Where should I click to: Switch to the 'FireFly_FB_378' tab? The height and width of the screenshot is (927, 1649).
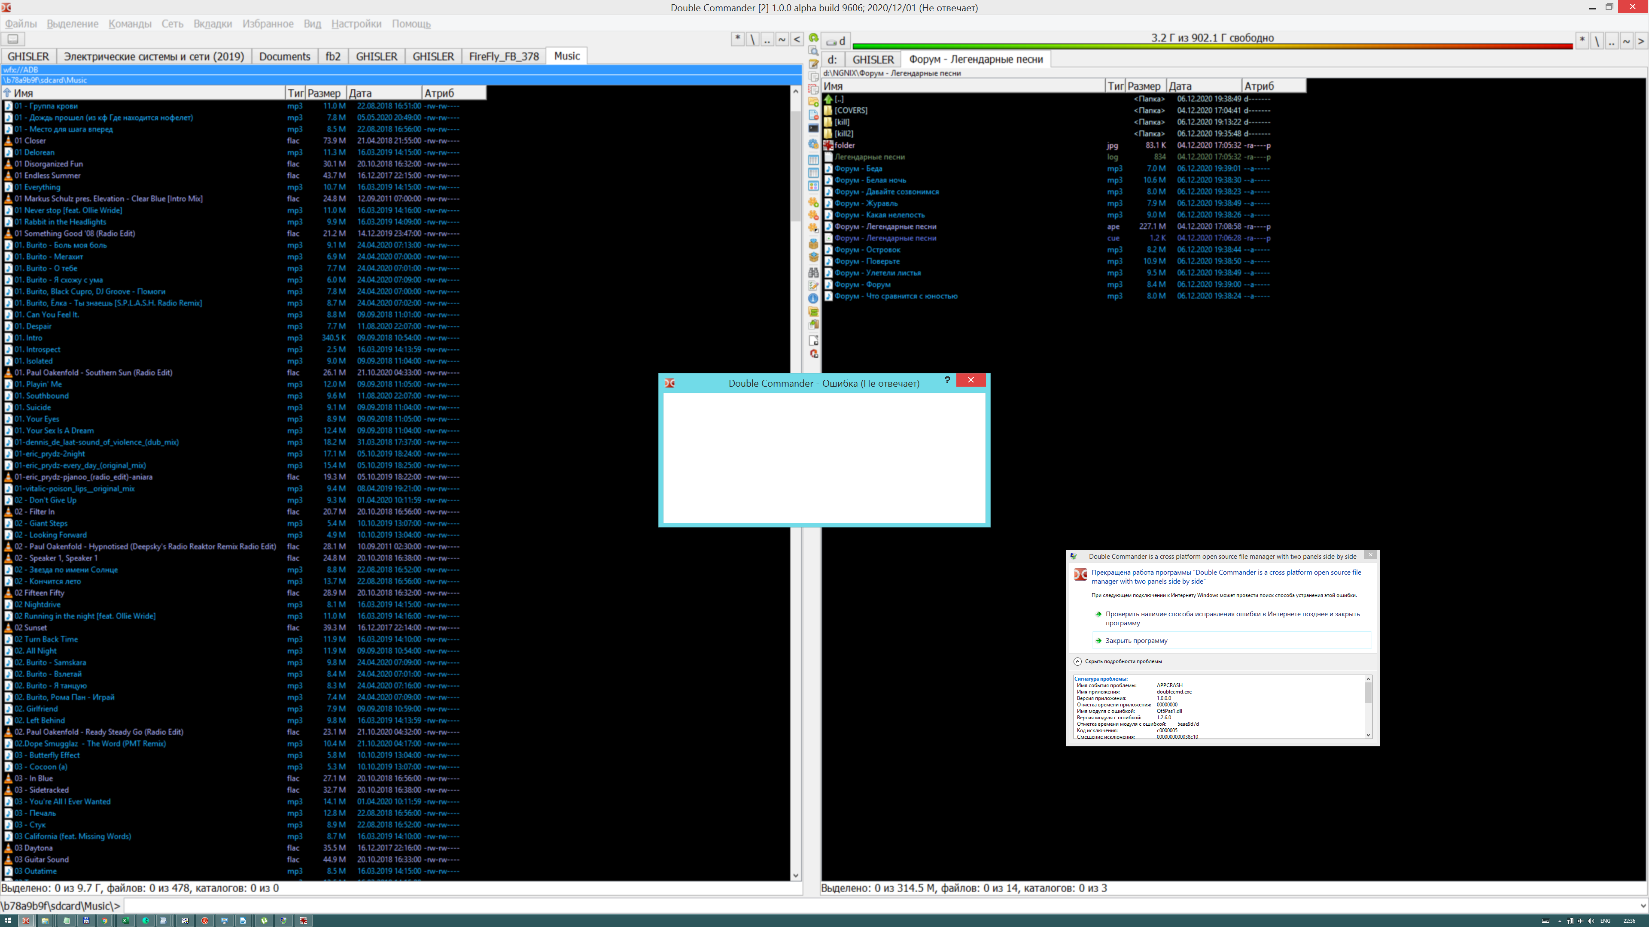(504, 56)
